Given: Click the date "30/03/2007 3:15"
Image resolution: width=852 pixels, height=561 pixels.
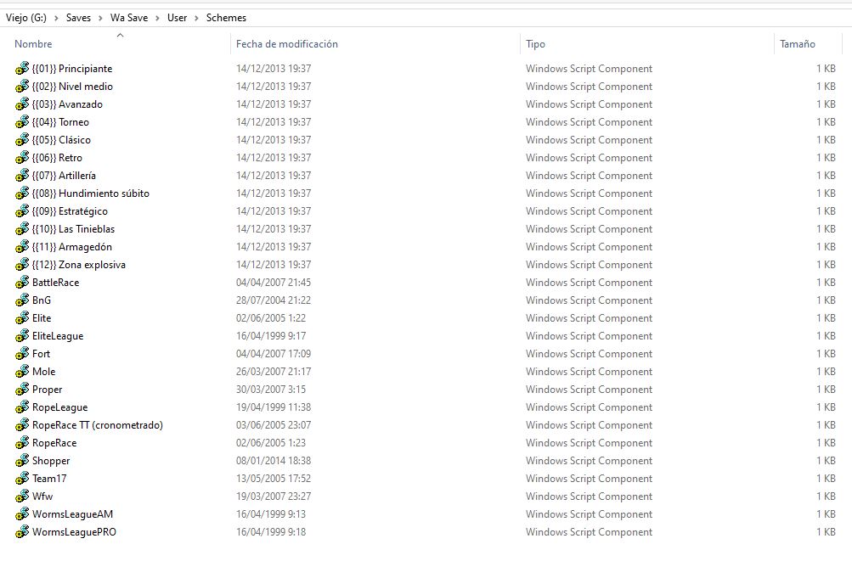Looking at the screenshot, I should coord(271,390).
